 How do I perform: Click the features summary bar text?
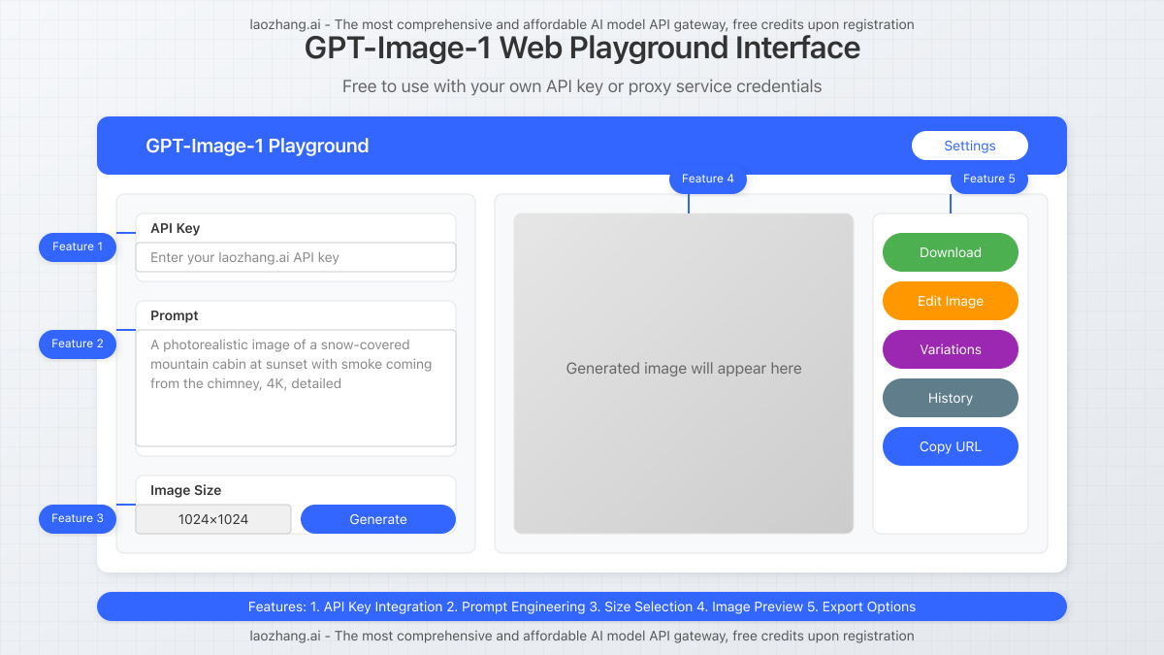pyautogui.click(x=582, y=606)
